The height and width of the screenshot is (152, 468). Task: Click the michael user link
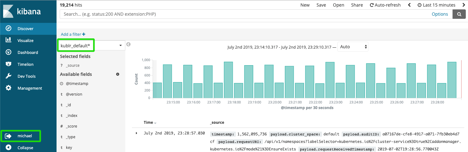pyautogui.click(x=25, y=136)
